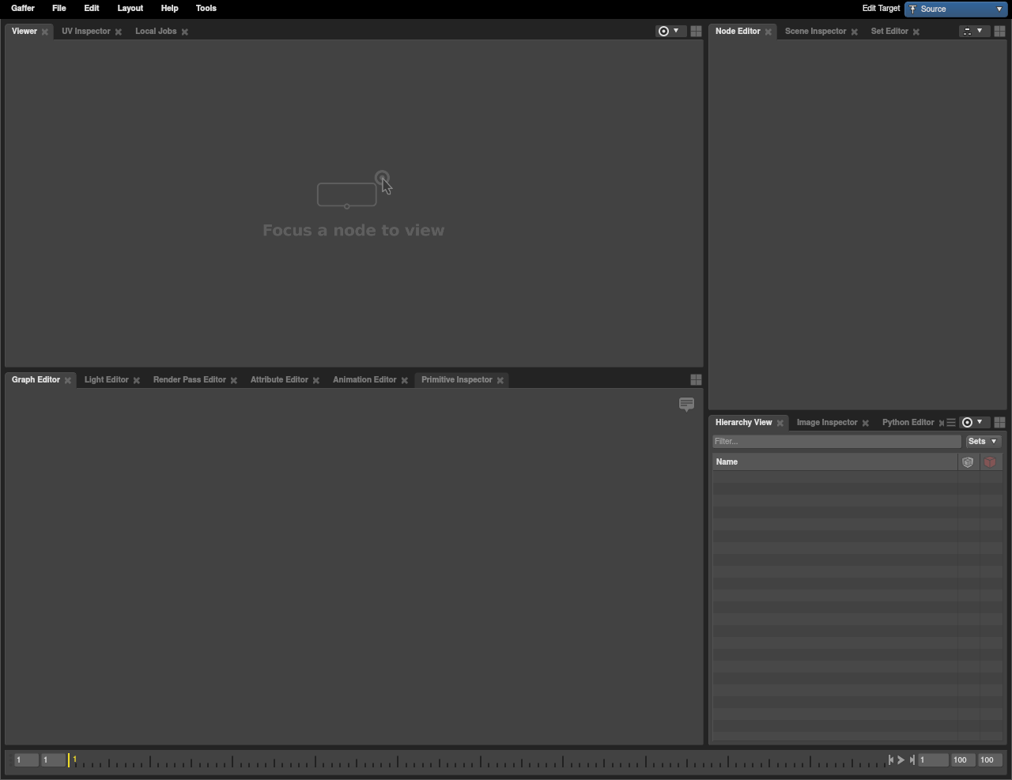Switch to the Viewer tab

pyautogui.click(x=25, y=31)
